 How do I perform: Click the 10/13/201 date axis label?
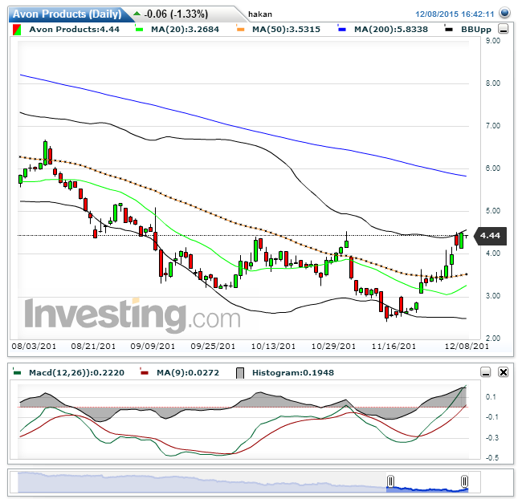273,346
